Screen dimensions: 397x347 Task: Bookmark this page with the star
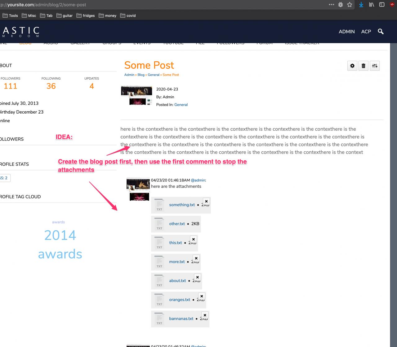coord(350,5)
